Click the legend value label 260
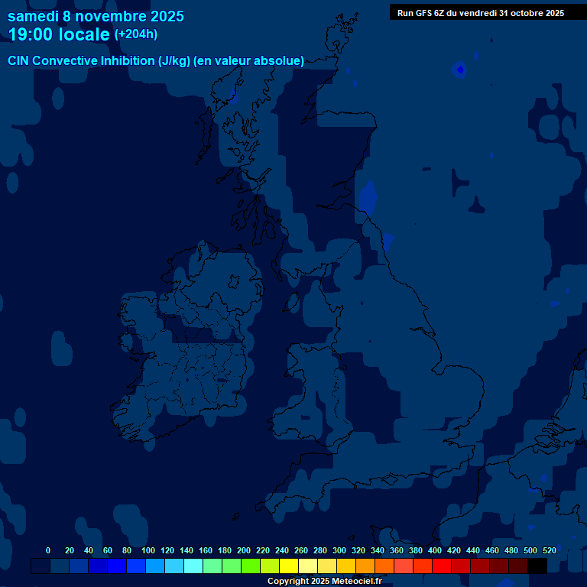The image size is (587, 587). tap(300, 550)
